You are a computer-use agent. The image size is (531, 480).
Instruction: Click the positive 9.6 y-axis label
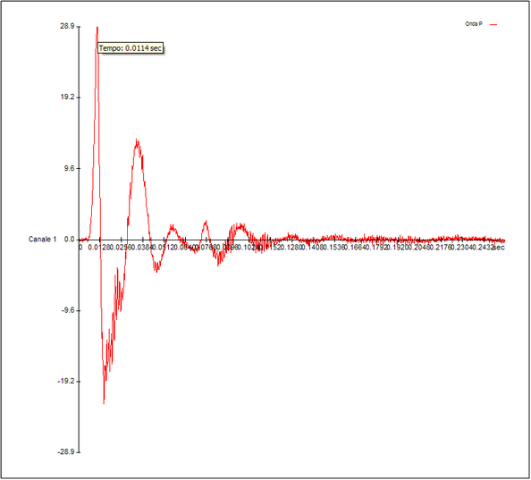(69, 168)
